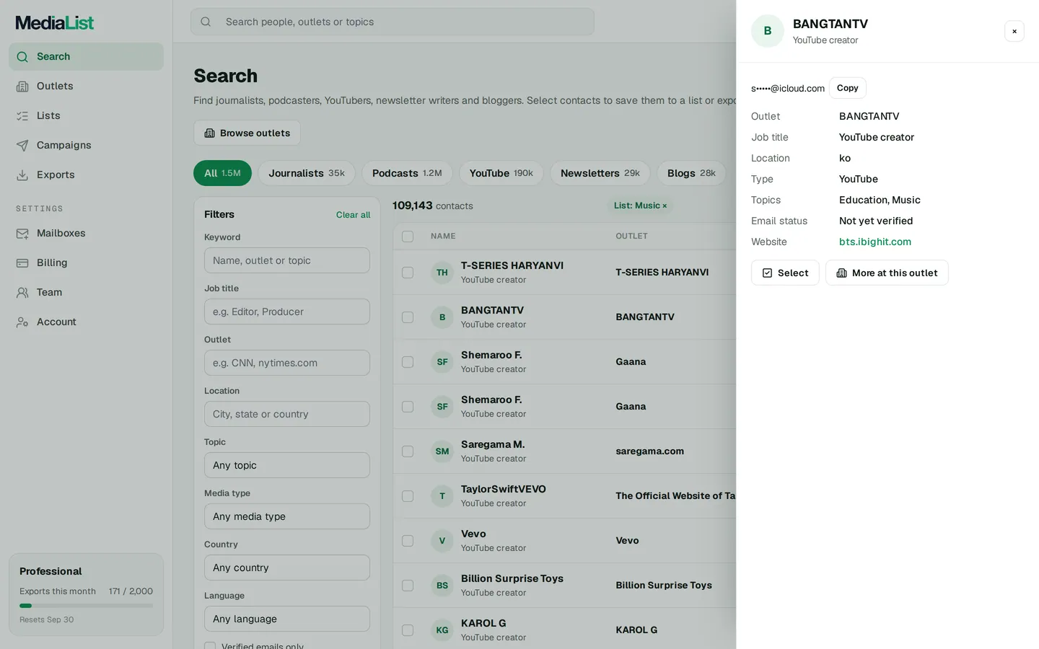Expand the Country filter dropdown
Image resolution: width=1039 pixels, height=649 pixels.
click(x=287, y=568)
